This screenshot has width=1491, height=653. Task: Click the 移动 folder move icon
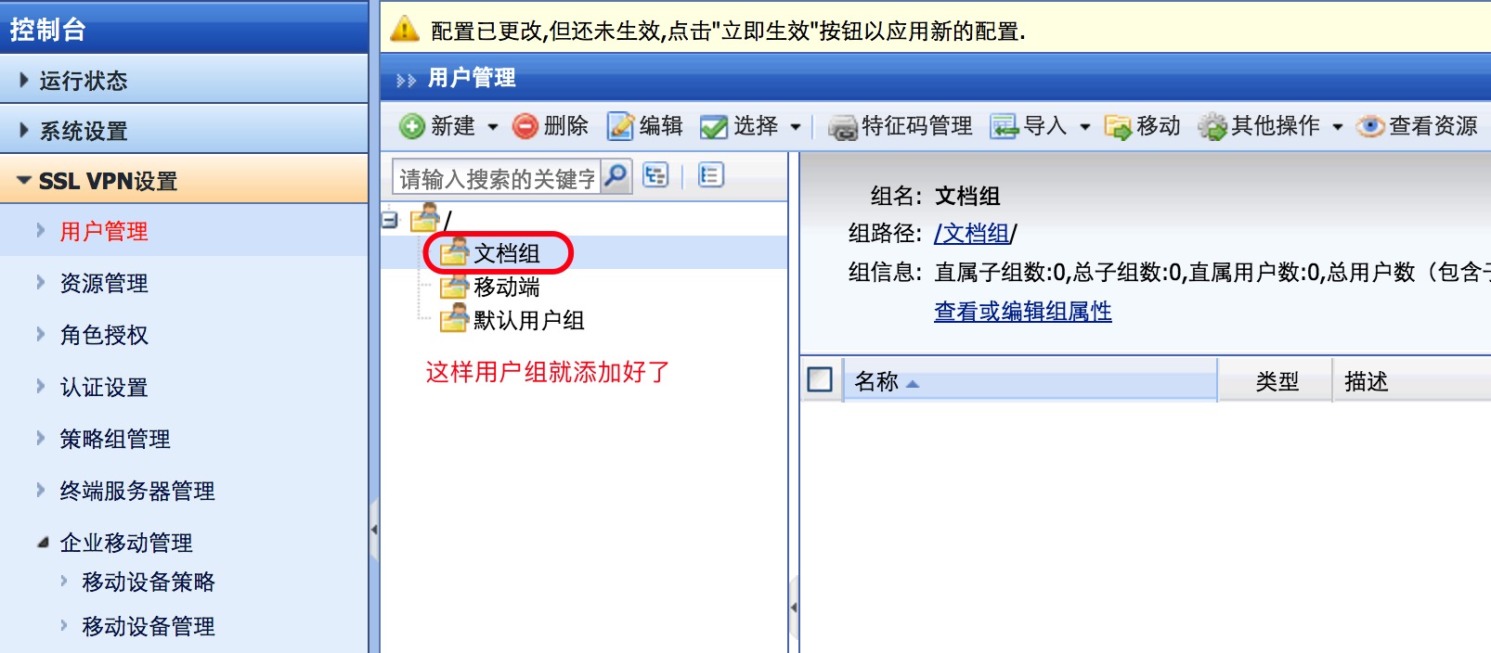pos(1118,126)
